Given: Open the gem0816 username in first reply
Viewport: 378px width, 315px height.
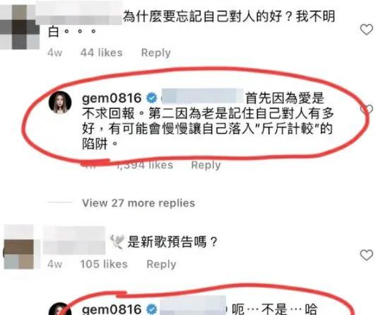Looking at the screenshot, I should pyautogui.click(x=112, y=98).
